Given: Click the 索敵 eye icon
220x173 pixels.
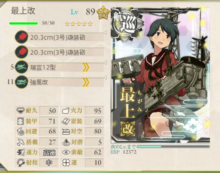Looking at the screenshot, I should click(x=66, y=152).
